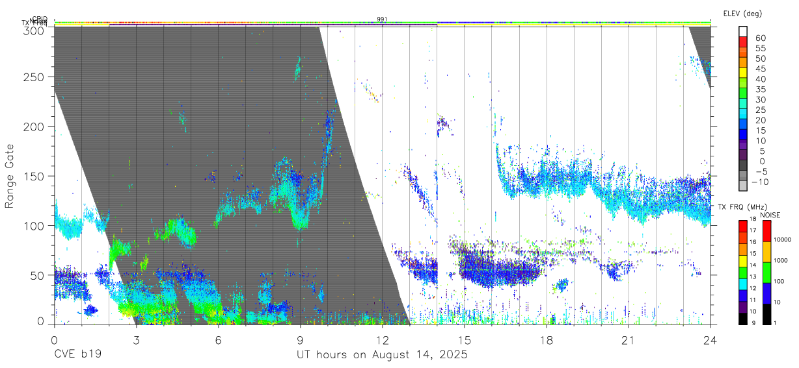Click the 'TX FRQ (MHz)' legend title
799x368 pixels.
(742, 207)
